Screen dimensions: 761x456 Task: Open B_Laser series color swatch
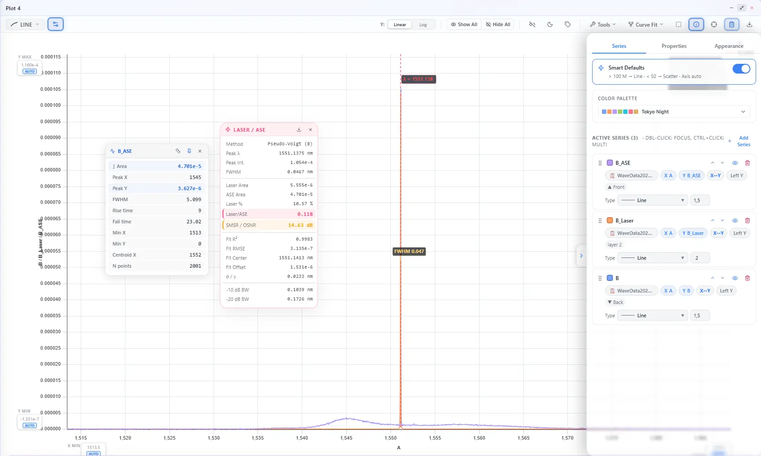coord(610,221)
